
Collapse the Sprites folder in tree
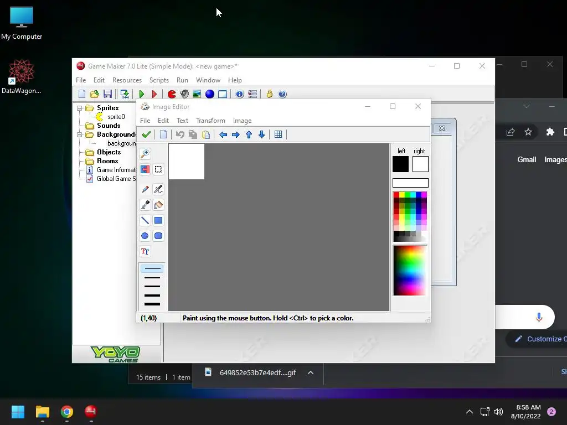[x=80, y=108]
